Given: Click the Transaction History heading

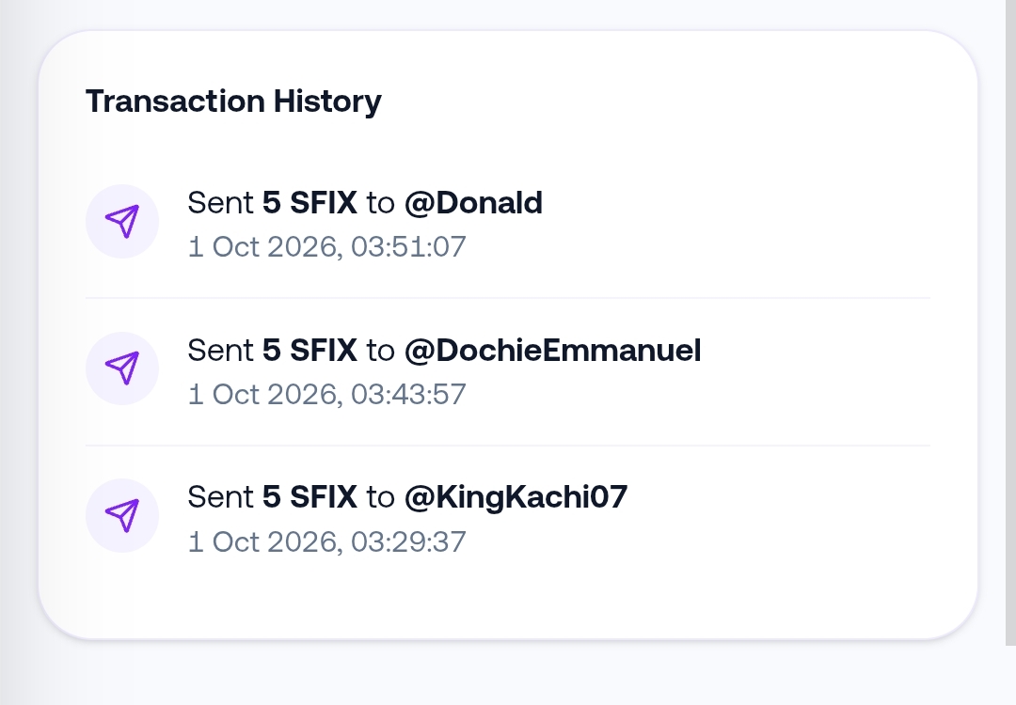Looking at the screenshot, I should point(233,101).
